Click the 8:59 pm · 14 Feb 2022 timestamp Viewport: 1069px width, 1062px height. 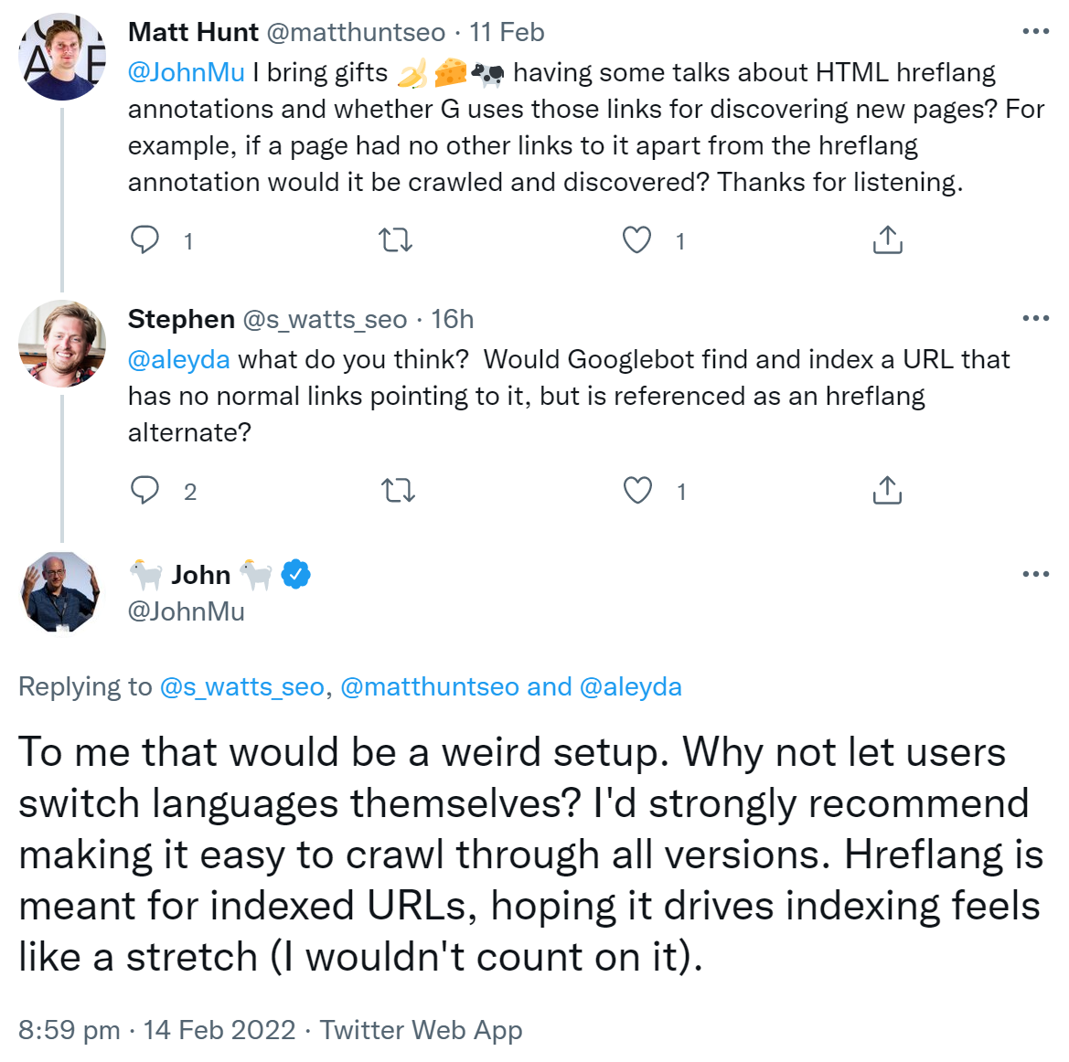coord(156,1030)
